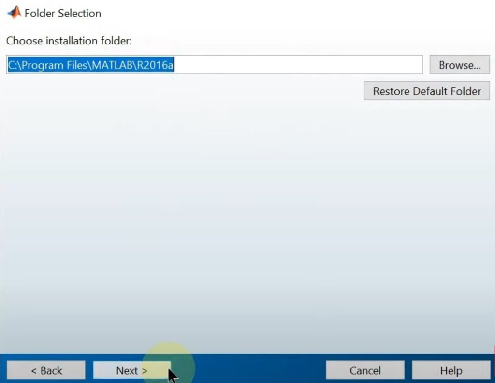Click inside the installation folder path field
Image resolution: width=495 pixels, height=383 pixels.
[242, 65]
